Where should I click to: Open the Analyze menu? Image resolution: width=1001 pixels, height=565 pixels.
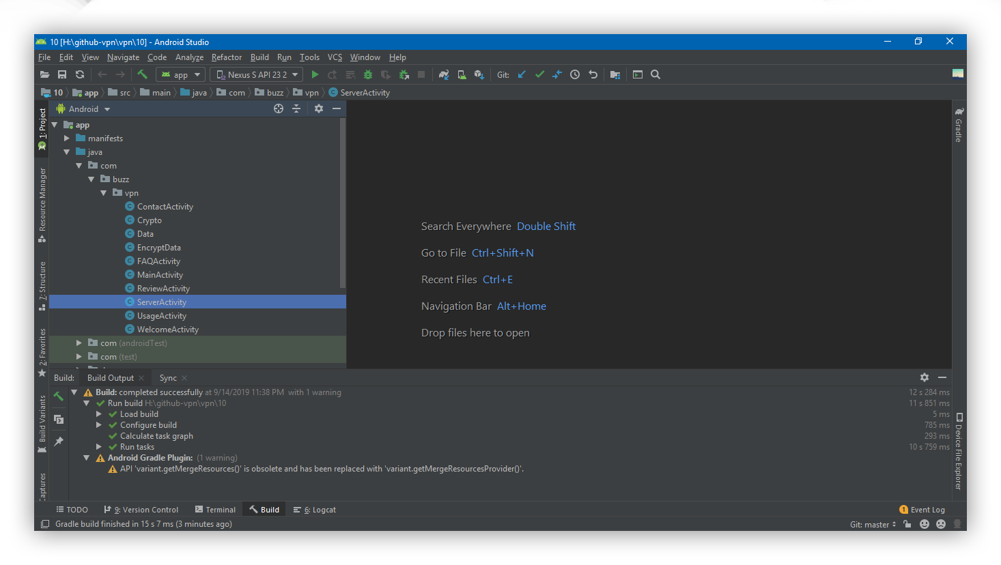pos(189,57)
